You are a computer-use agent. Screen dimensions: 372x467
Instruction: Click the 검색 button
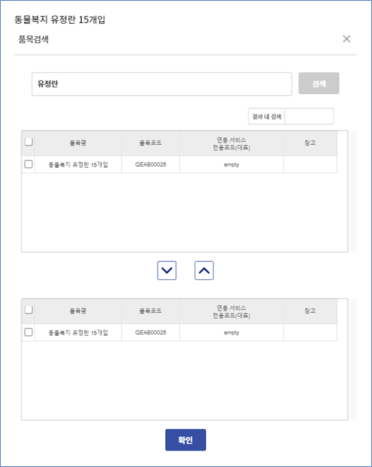[x=319, y=83]
